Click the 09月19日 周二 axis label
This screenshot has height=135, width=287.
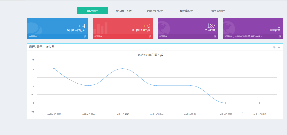point(191,114)
